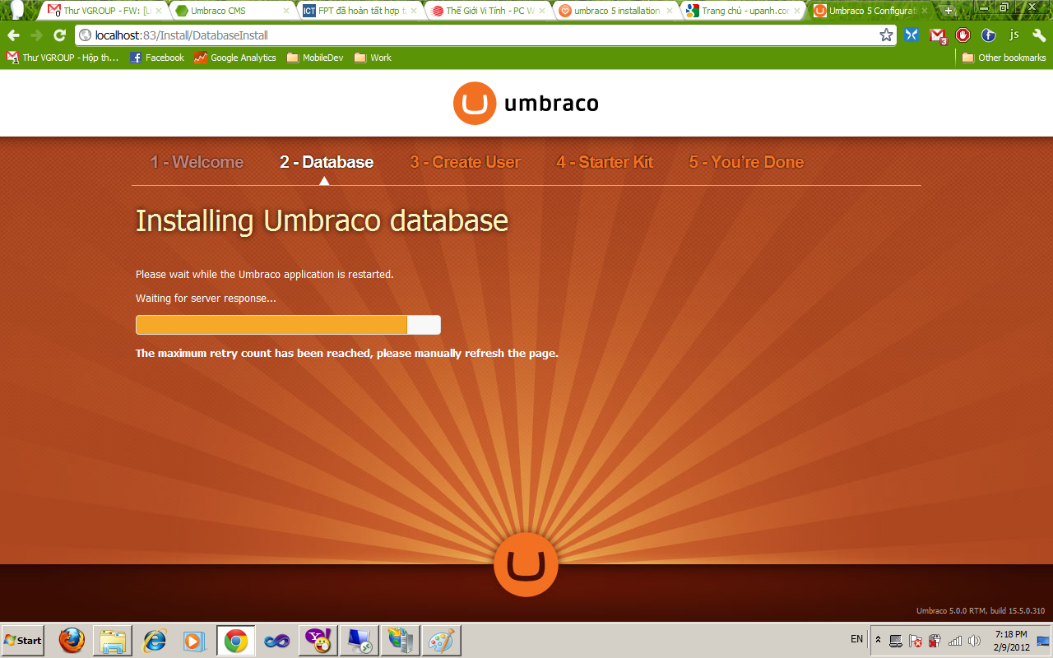This screenshot has width=1053, height=658.
Task: Click the EN language indicator in taskbar
Action: [856, 639]
